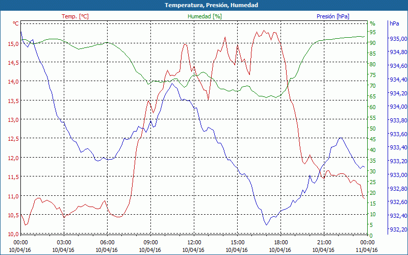Click the '11/04/16' date label
408x255 pixels.
(367, 250)
